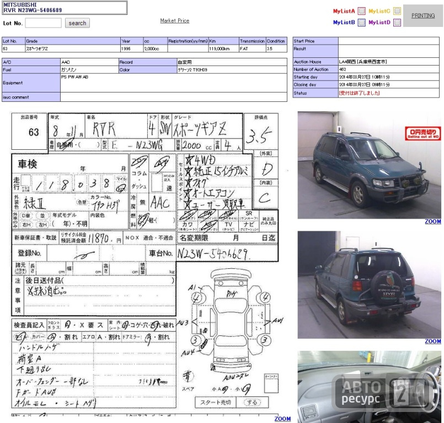Select the Closing day date value
This screenshot has height=423, width=444.
(364, 84)
